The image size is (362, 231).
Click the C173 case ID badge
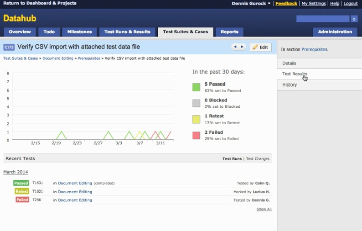point(9,47)
